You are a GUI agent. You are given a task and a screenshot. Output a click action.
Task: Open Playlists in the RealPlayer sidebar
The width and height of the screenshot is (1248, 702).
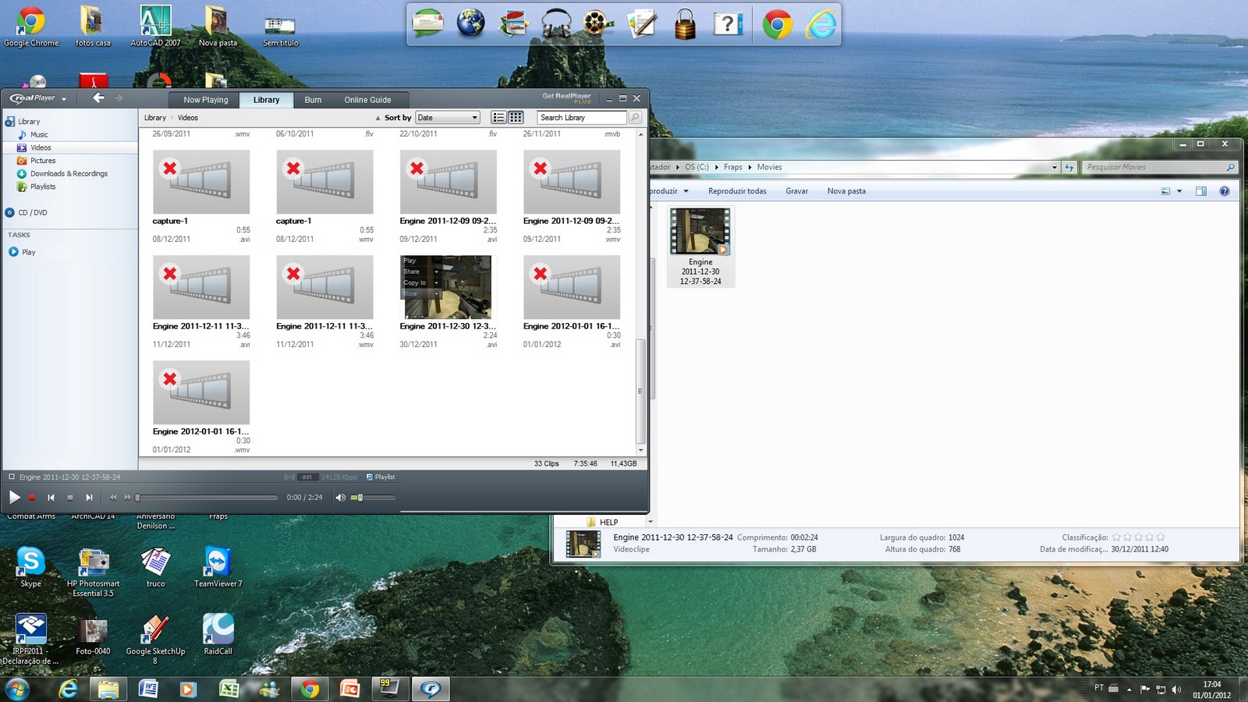tap(43, 187)
